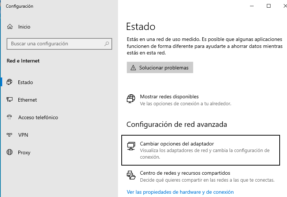Screen dimensions: 287x197
Task: Click the Acceso telefónico phone icon
Action: point(10,117)
